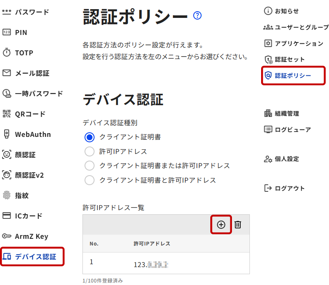Select the クライアント証明書 radio button

click(x=90, y=137)
